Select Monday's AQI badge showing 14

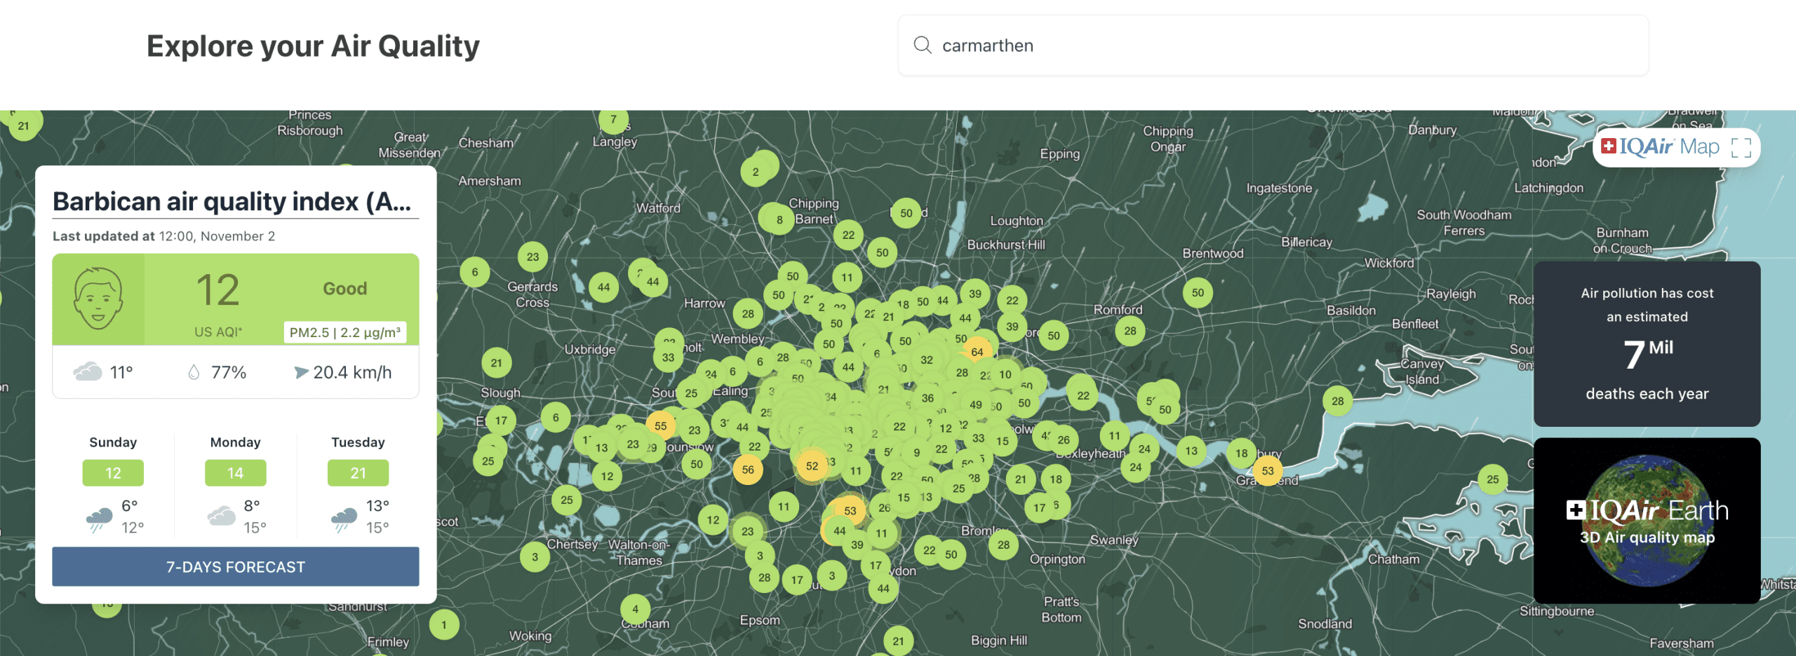[x=235, y=472]
